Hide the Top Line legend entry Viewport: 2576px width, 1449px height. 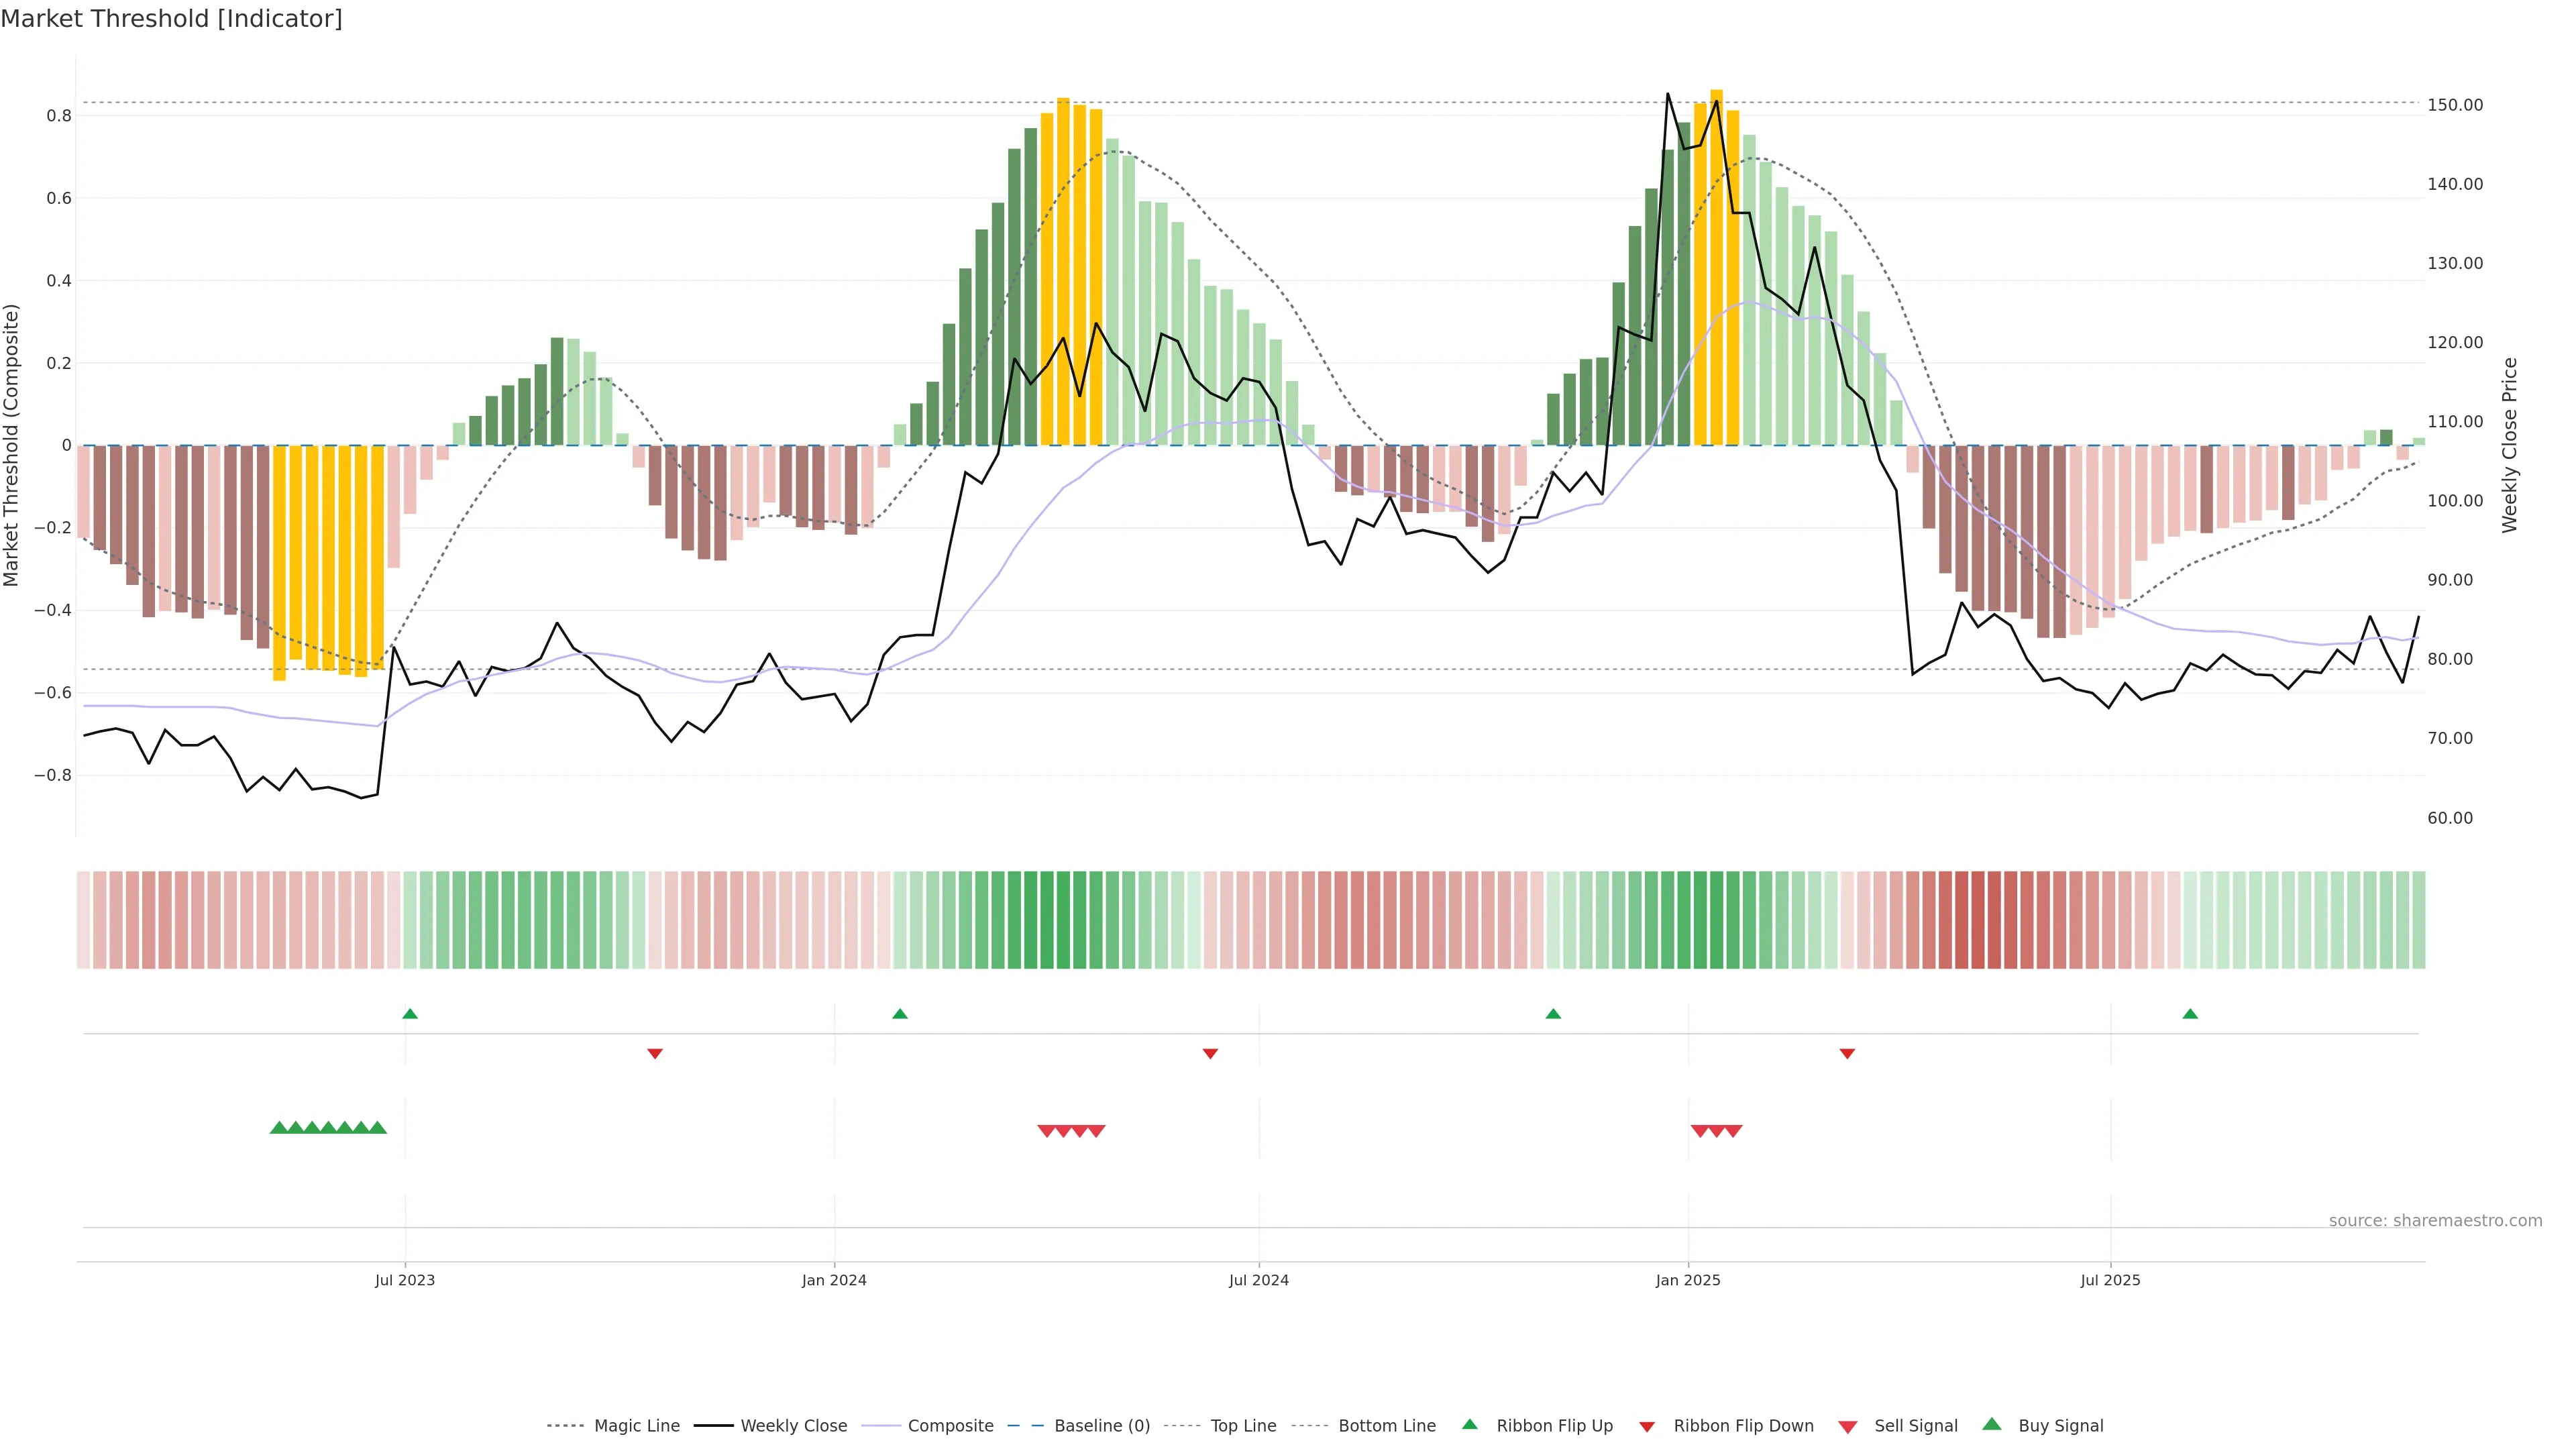pyautogui.click(x=1243, y=1426)
